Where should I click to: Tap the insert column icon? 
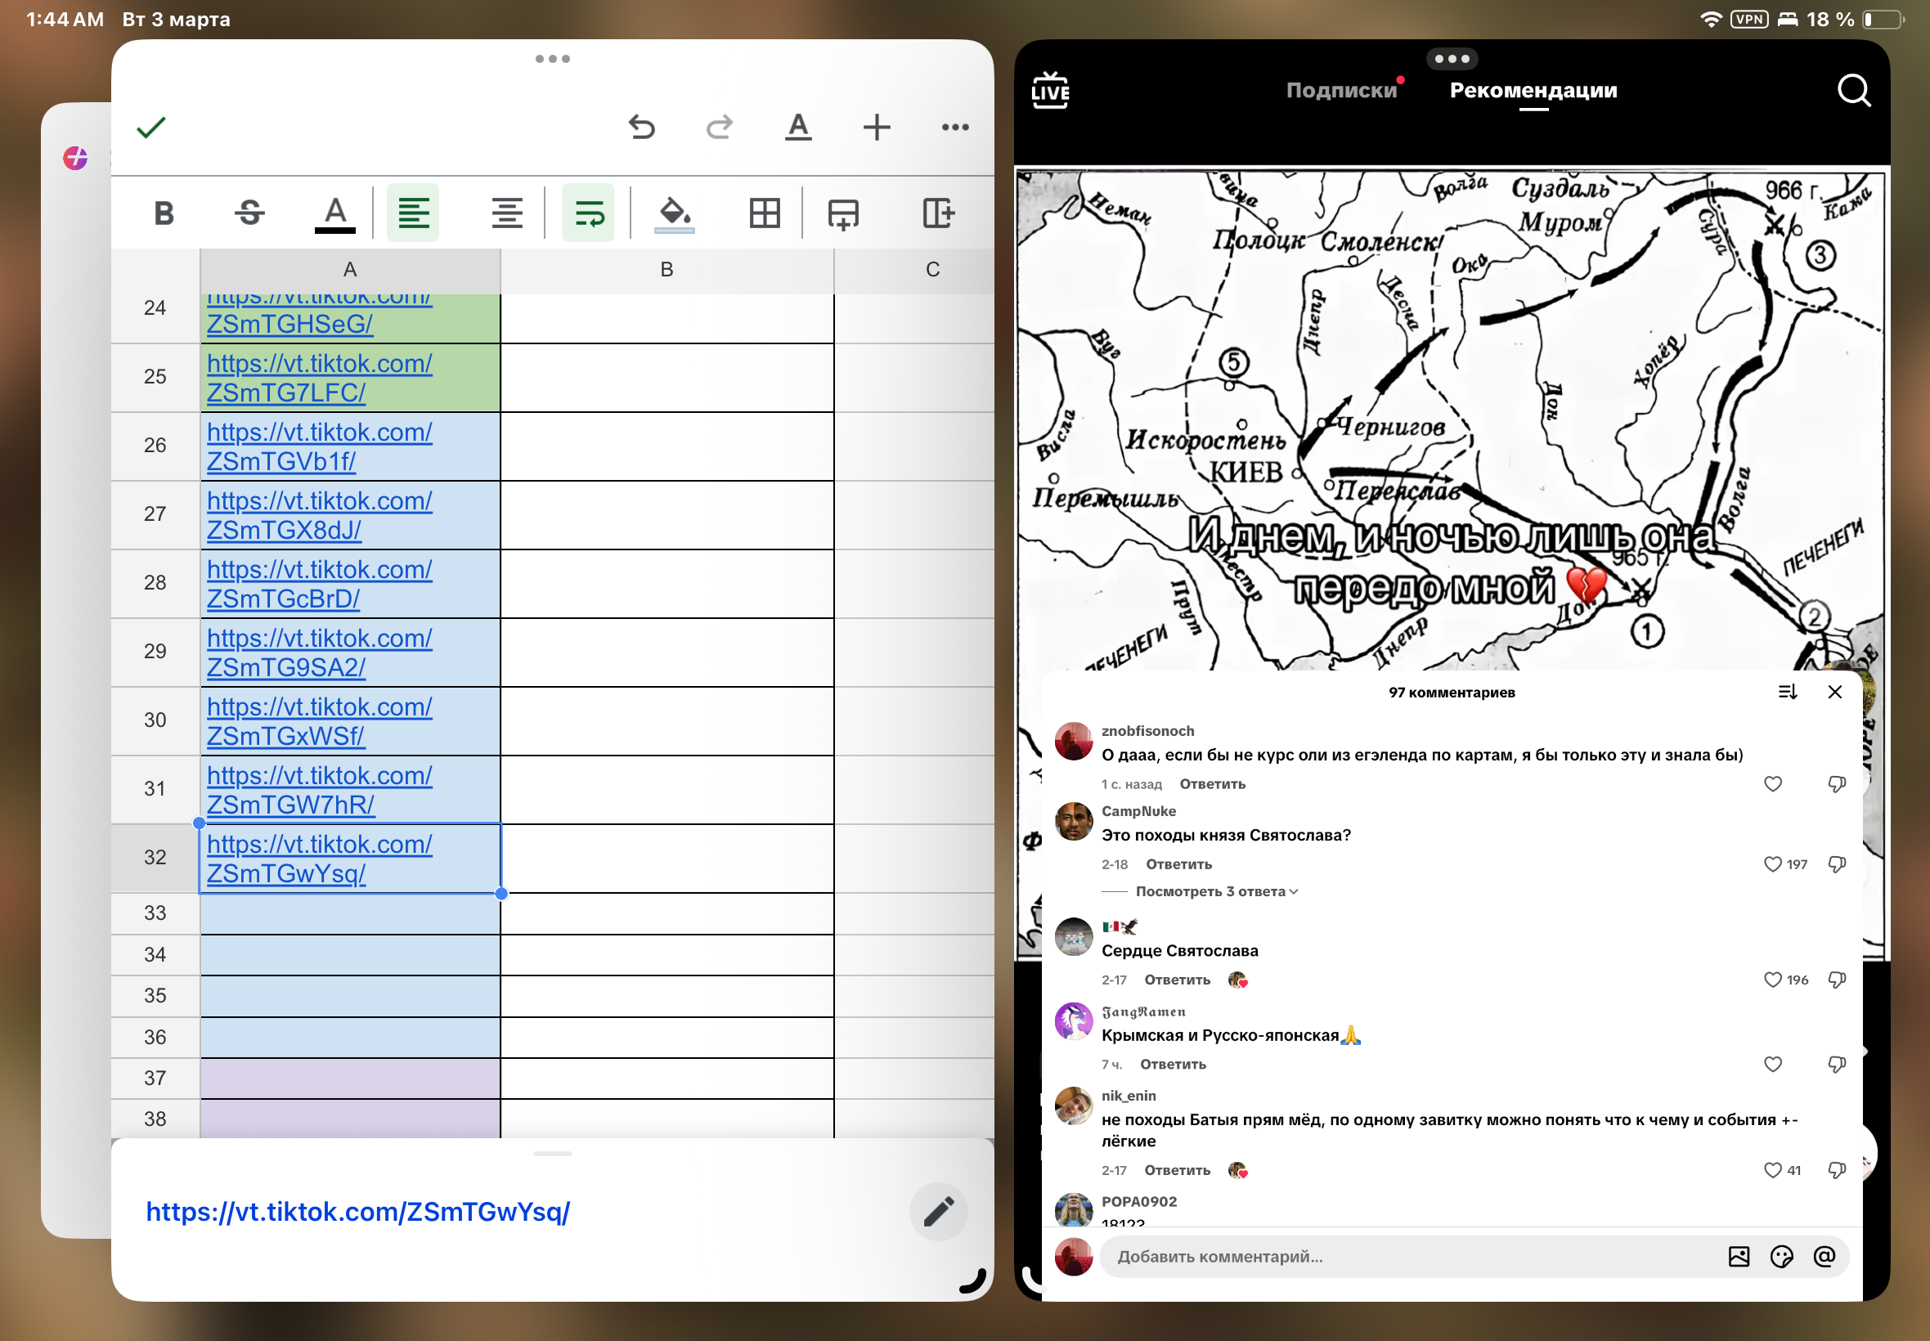938,213
